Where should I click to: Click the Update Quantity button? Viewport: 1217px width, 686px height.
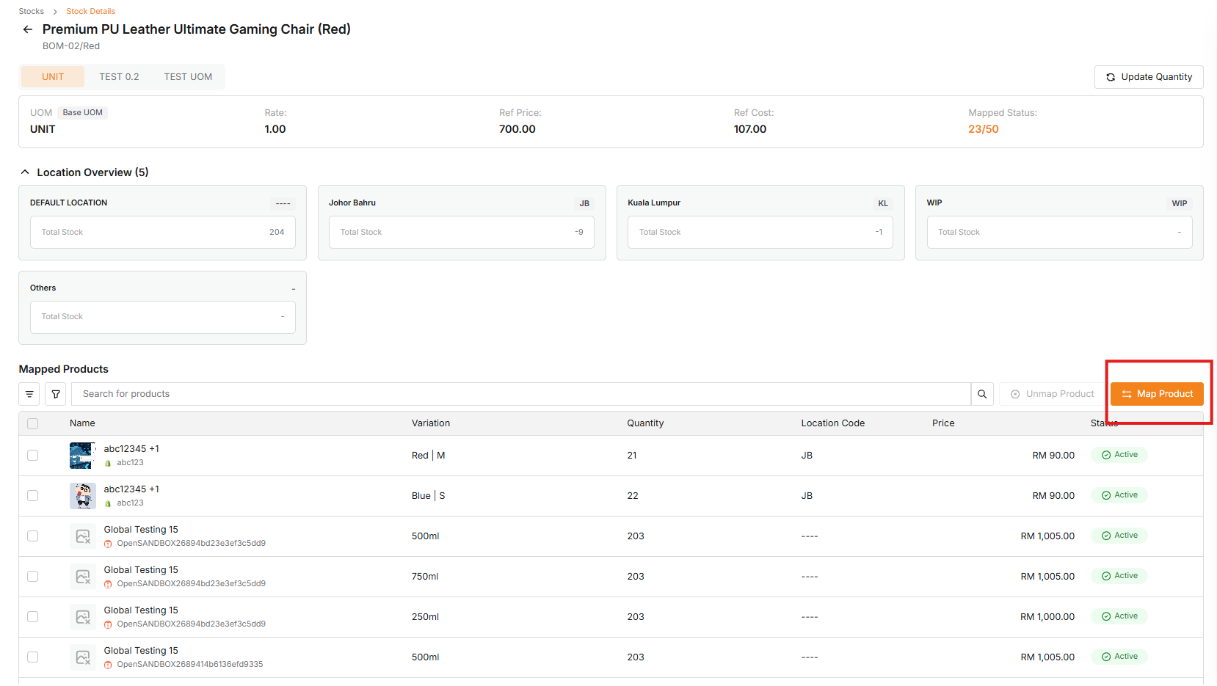1149,77
